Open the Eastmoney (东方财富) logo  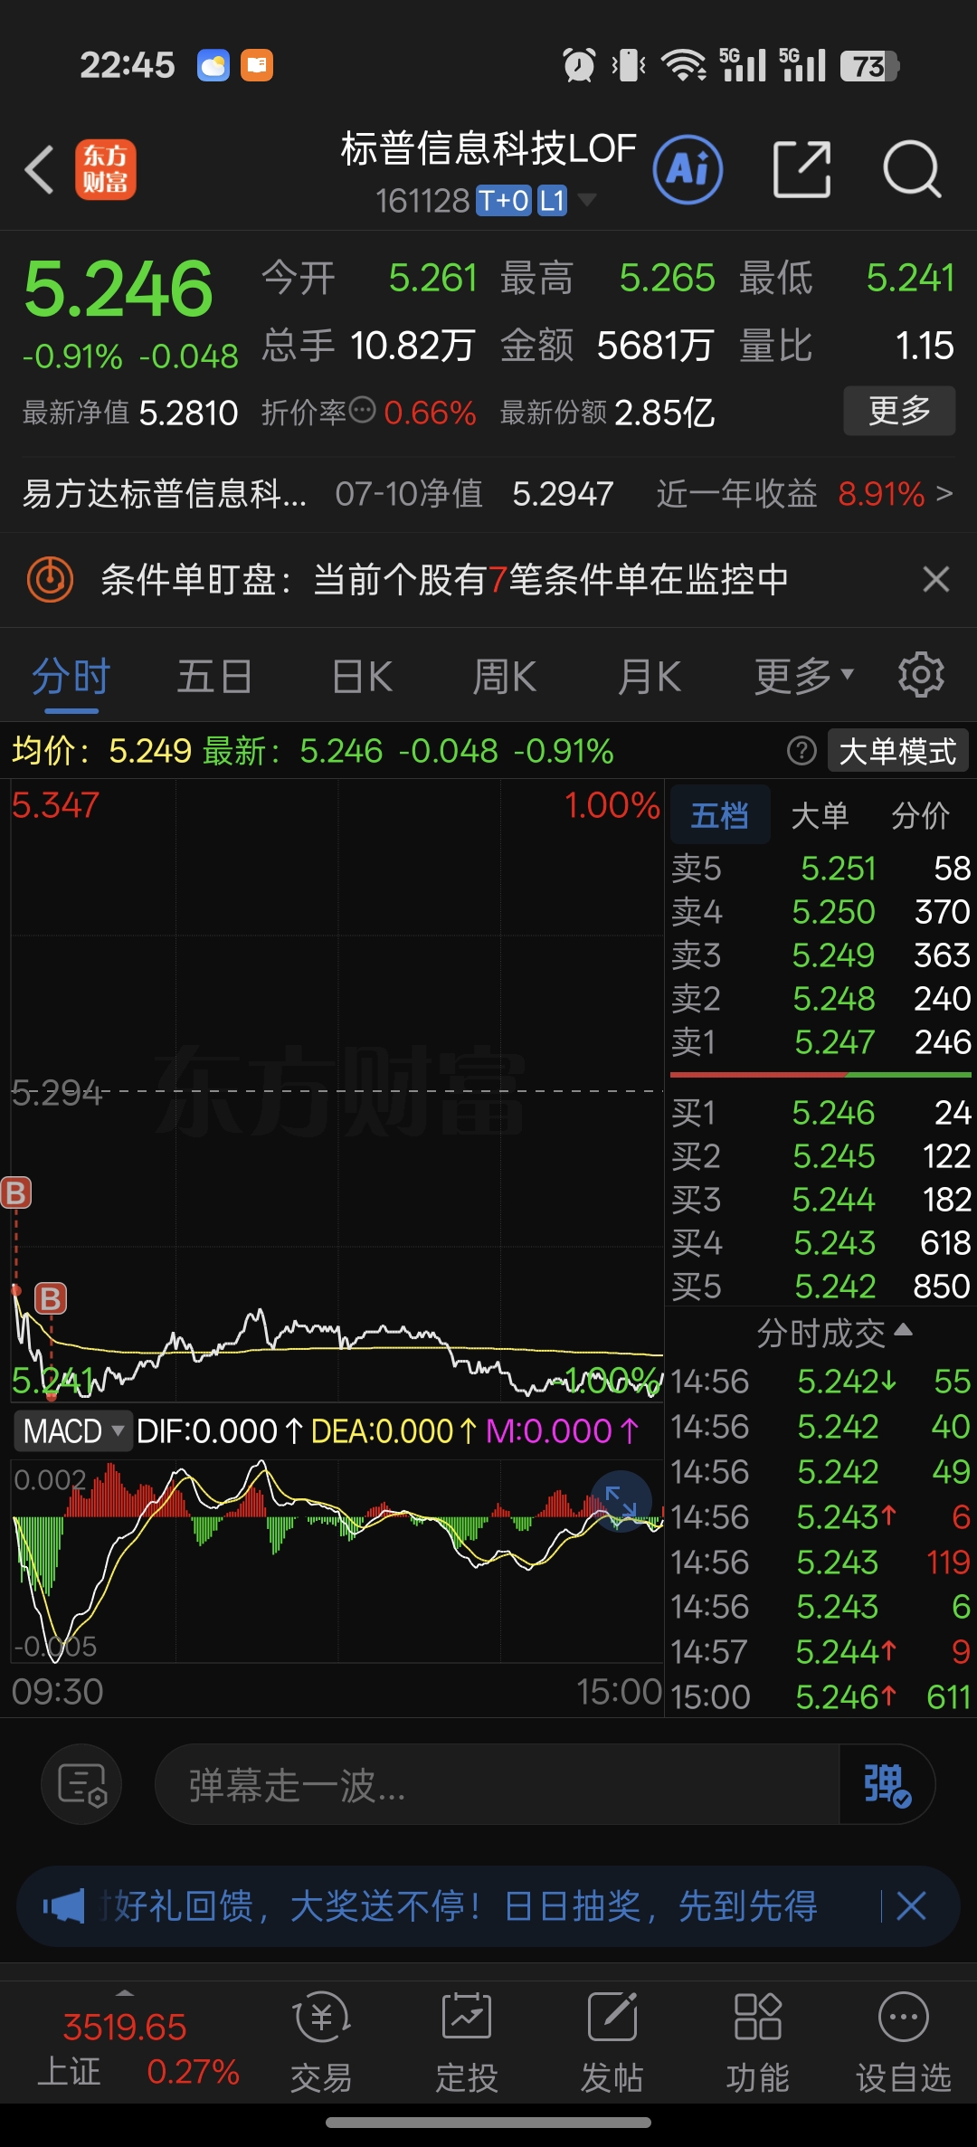coord(105,169)
